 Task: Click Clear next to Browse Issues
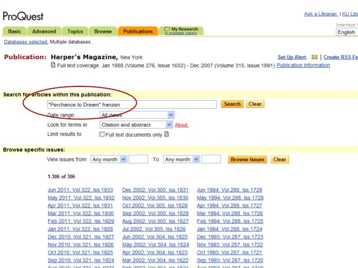point(280,160)
